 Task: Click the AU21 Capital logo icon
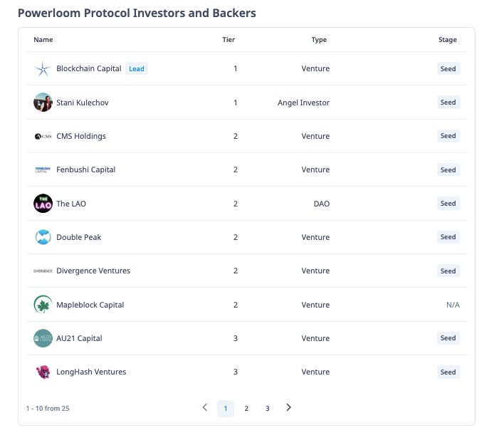pos(43,338)
